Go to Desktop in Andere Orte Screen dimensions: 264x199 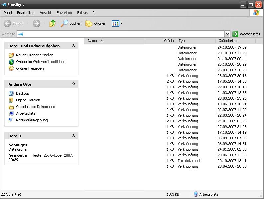point(22,93)
